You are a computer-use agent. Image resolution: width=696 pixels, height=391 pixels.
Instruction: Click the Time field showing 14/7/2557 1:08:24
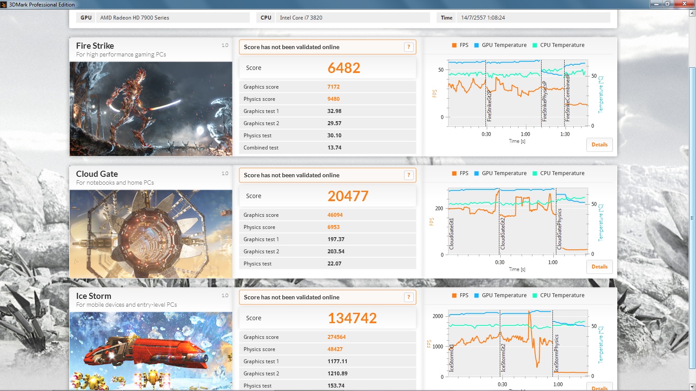[x=533, y=18]
